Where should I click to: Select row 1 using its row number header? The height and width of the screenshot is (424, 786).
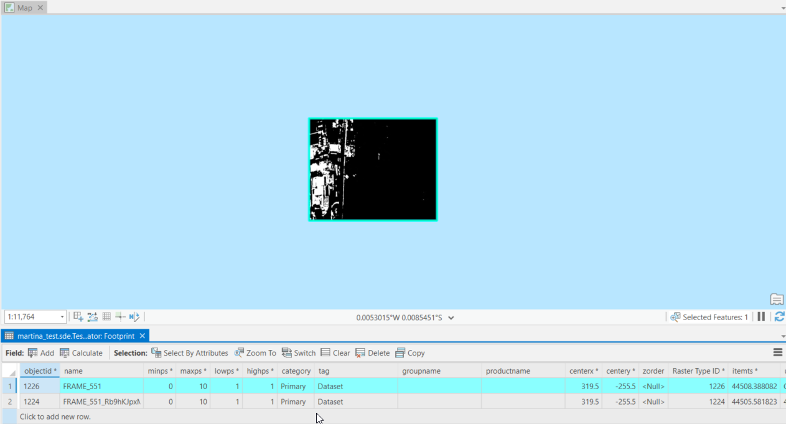coord(9,386)
